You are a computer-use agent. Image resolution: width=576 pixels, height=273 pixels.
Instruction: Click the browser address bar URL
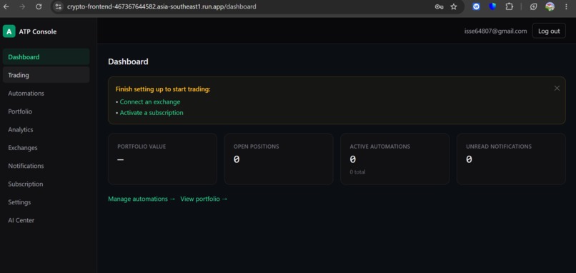click(162, 6)
